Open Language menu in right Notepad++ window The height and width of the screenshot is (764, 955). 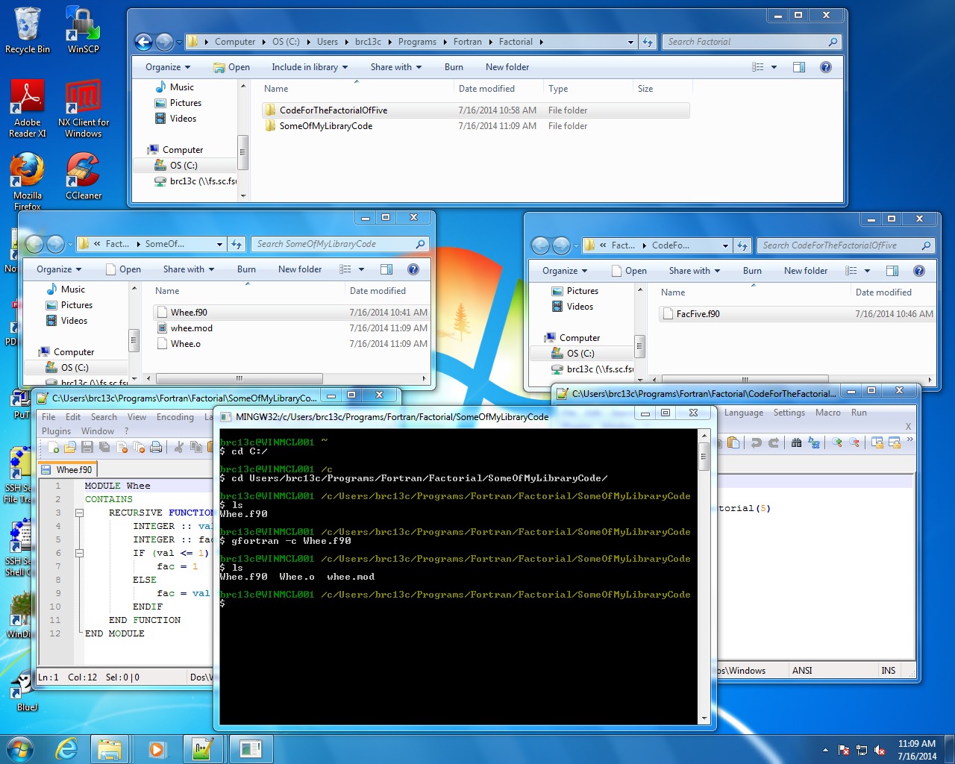(744, 413)
